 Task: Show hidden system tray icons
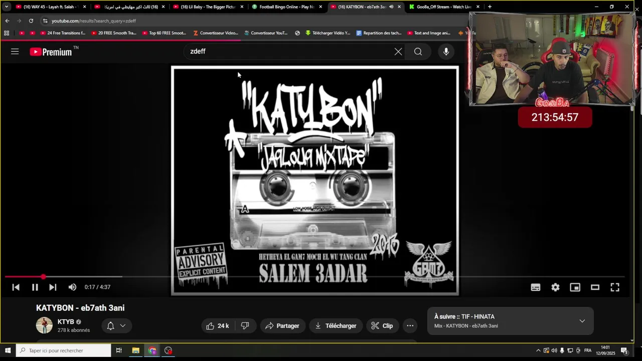tap(538, 350)
